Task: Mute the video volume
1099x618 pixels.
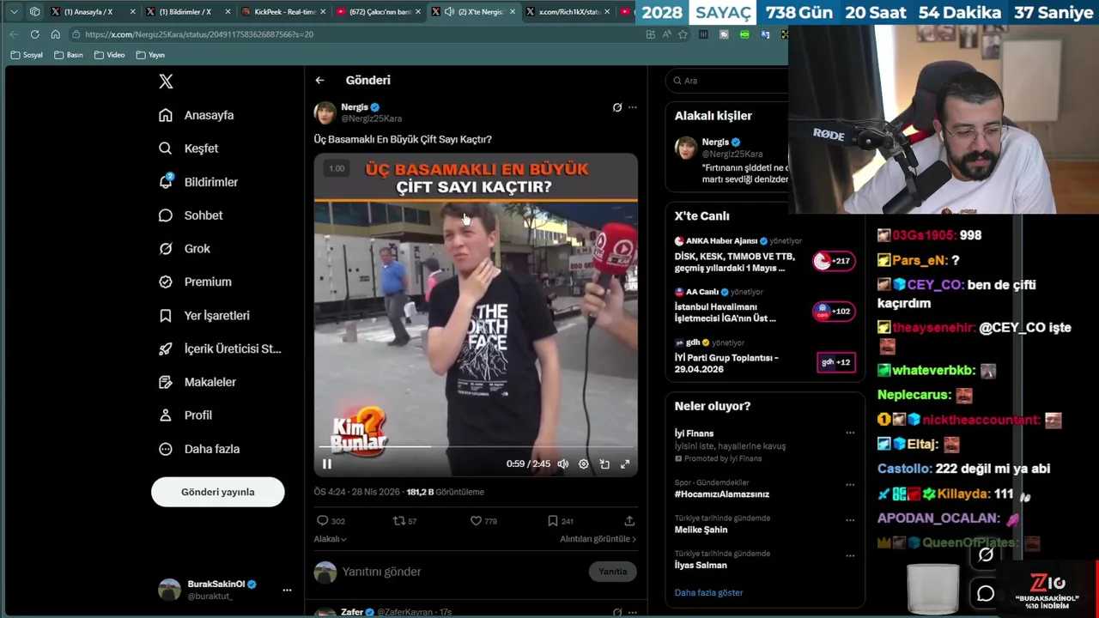Action: [x=563, y=463]
